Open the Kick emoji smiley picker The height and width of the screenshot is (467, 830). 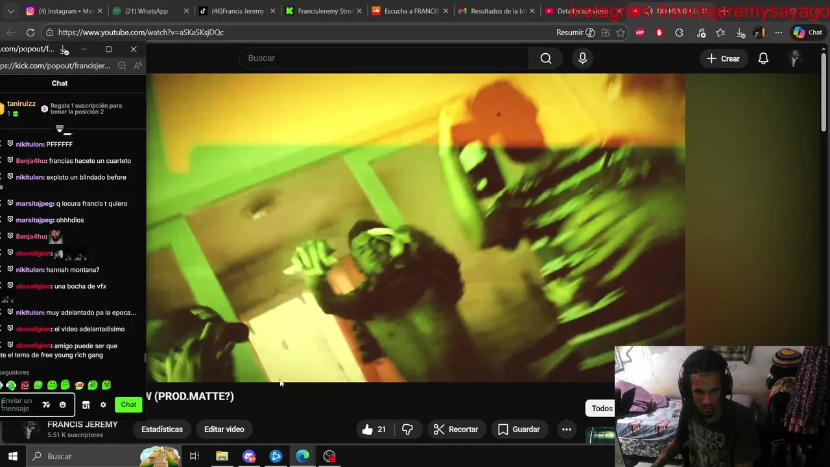click(x=62, y=405)
